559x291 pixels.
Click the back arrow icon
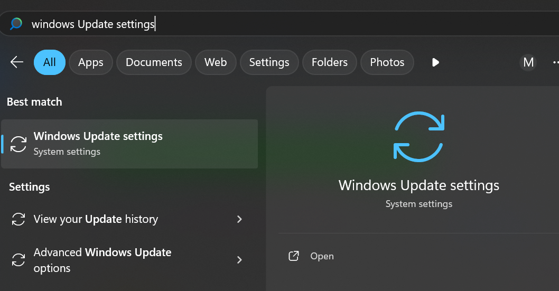point(17,62)
